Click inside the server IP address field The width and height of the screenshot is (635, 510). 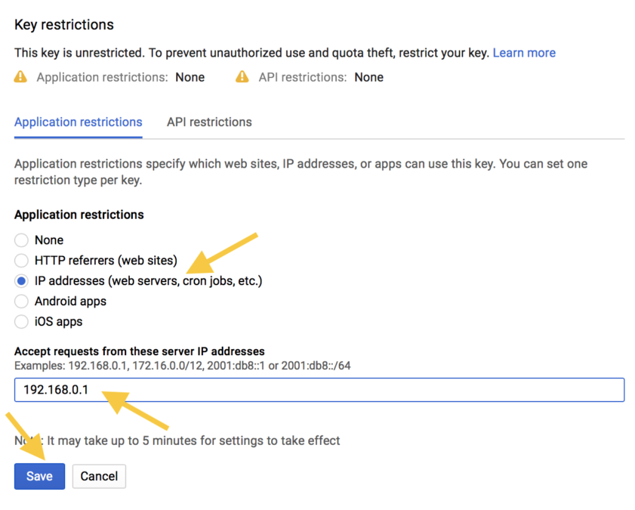(x=317, y=389)
